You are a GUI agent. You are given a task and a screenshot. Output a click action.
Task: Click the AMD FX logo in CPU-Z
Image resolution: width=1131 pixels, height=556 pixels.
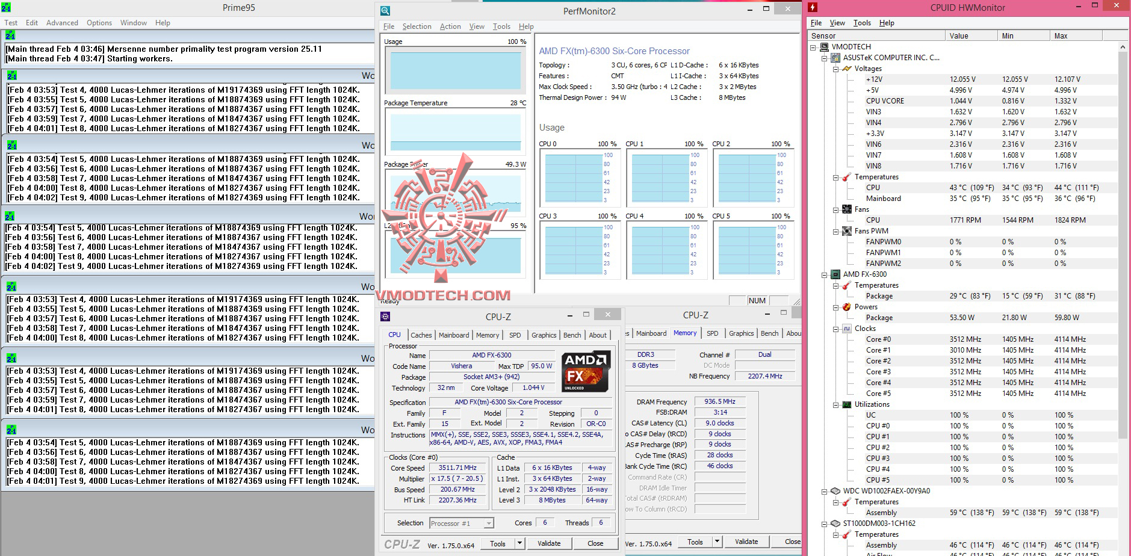(586, 371)
